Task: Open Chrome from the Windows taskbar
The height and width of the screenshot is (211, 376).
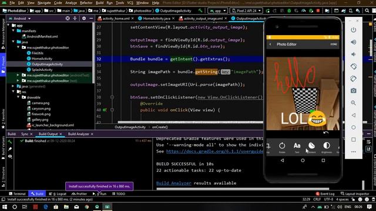Action: point(86,207)
